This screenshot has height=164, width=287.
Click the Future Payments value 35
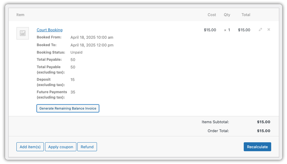pos(73,92)
